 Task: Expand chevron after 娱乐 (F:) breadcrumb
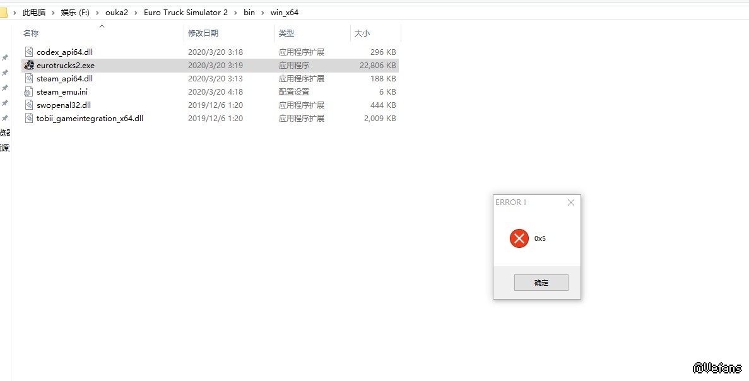(97, 13)
